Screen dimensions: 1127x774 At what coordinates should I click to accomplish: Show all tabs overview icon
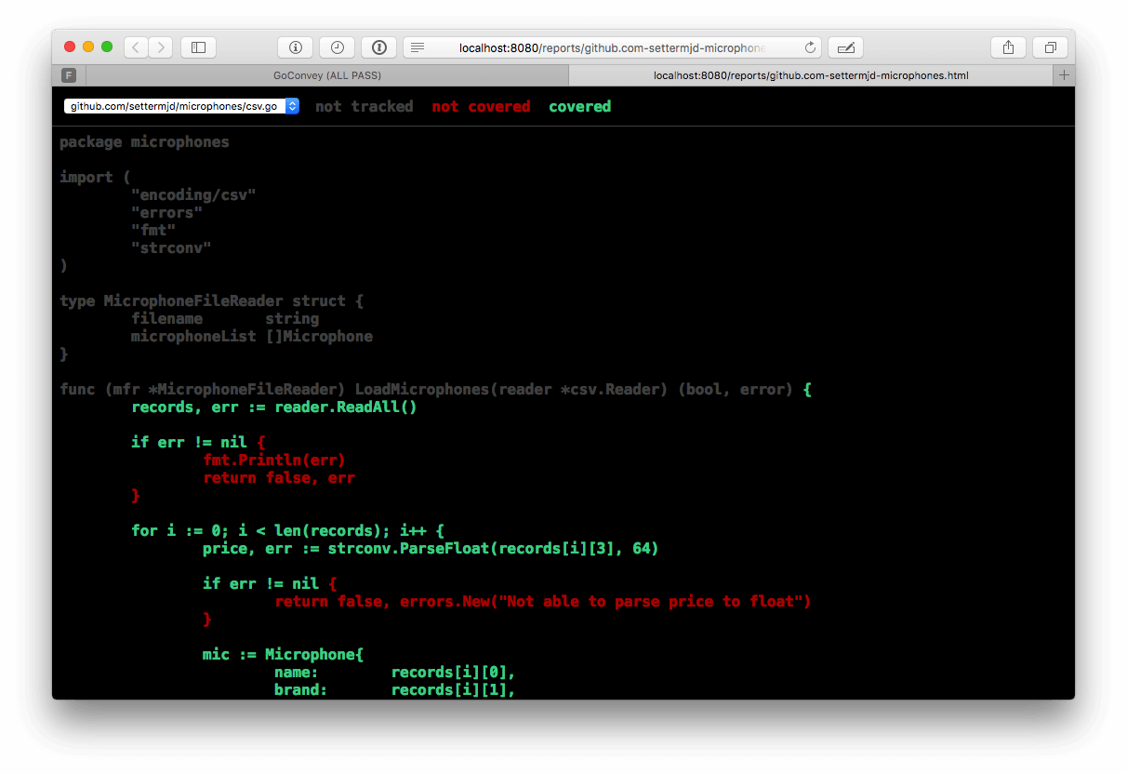click(x=1050, y=47)
